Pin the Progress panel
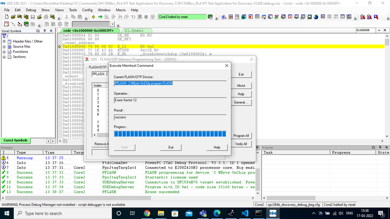 pos(380,147)
